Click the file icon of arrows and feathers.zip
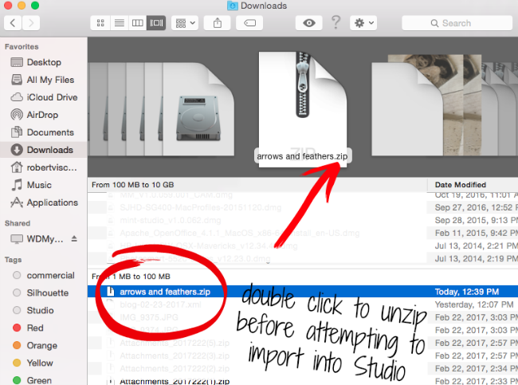Screen dimensions: 518x385 [x=111, y=292]
